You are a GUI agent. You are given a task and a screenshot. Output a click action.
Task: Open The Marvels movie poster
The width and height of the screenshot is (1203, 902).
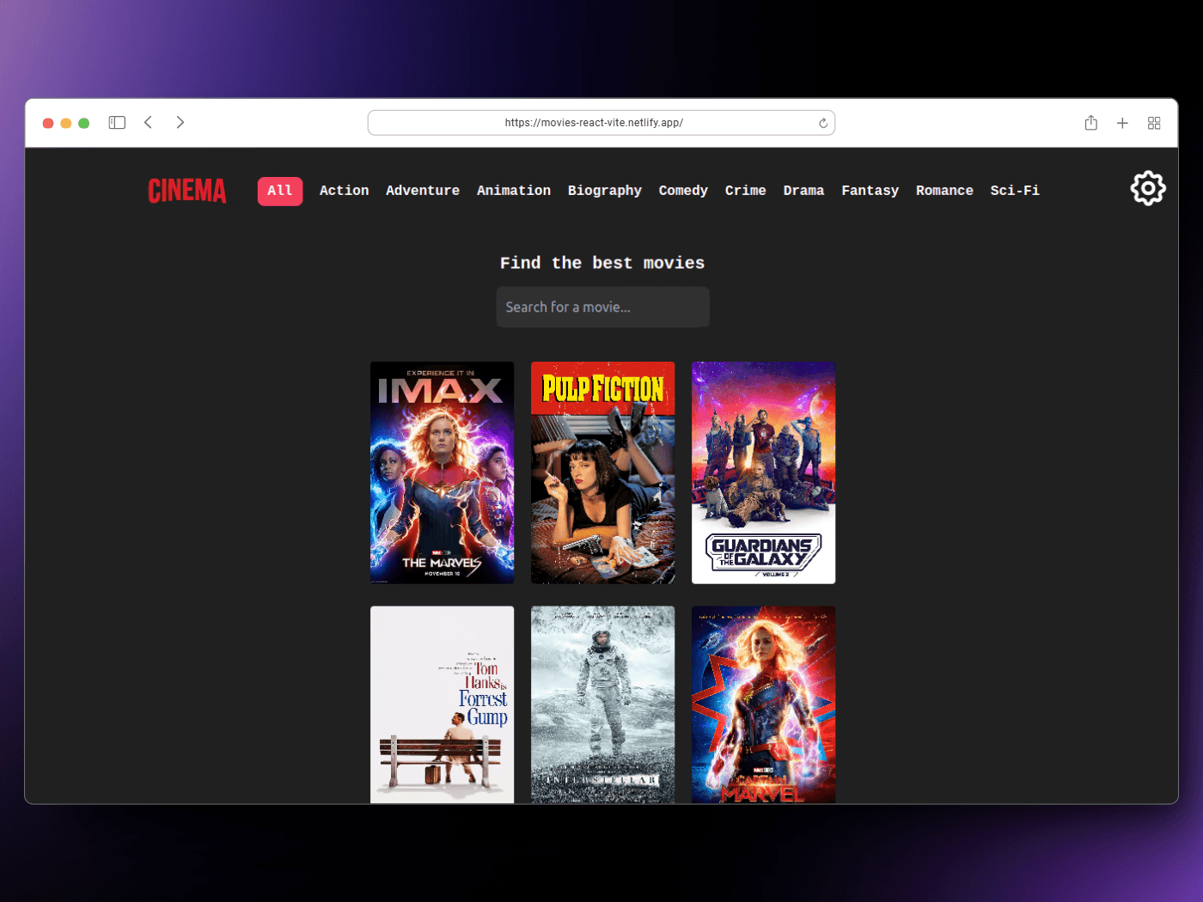coord(443,472)
